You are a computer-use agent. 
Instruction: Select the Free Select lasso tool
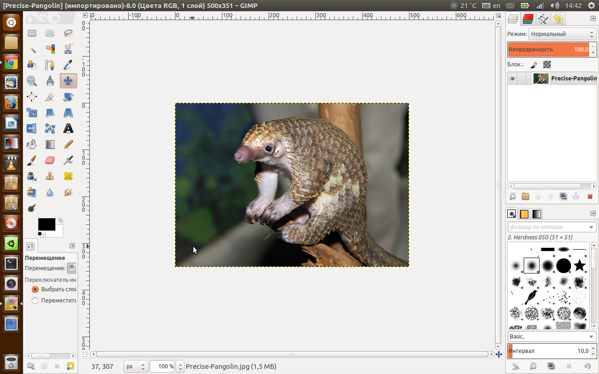coord(68,33)
